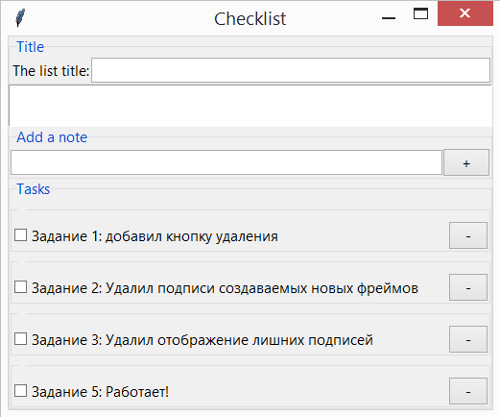Maximize the Checklist window
This screenshot has width=500, height=417.
pos(420,14)
